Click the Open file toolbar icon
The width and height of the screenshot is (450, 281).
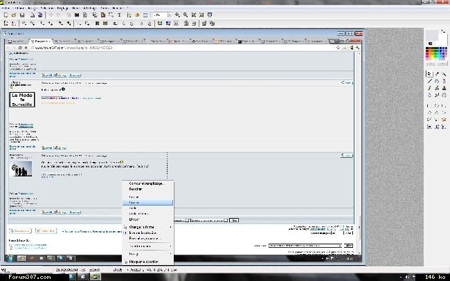pyautogui.click(x=13, y=15)
